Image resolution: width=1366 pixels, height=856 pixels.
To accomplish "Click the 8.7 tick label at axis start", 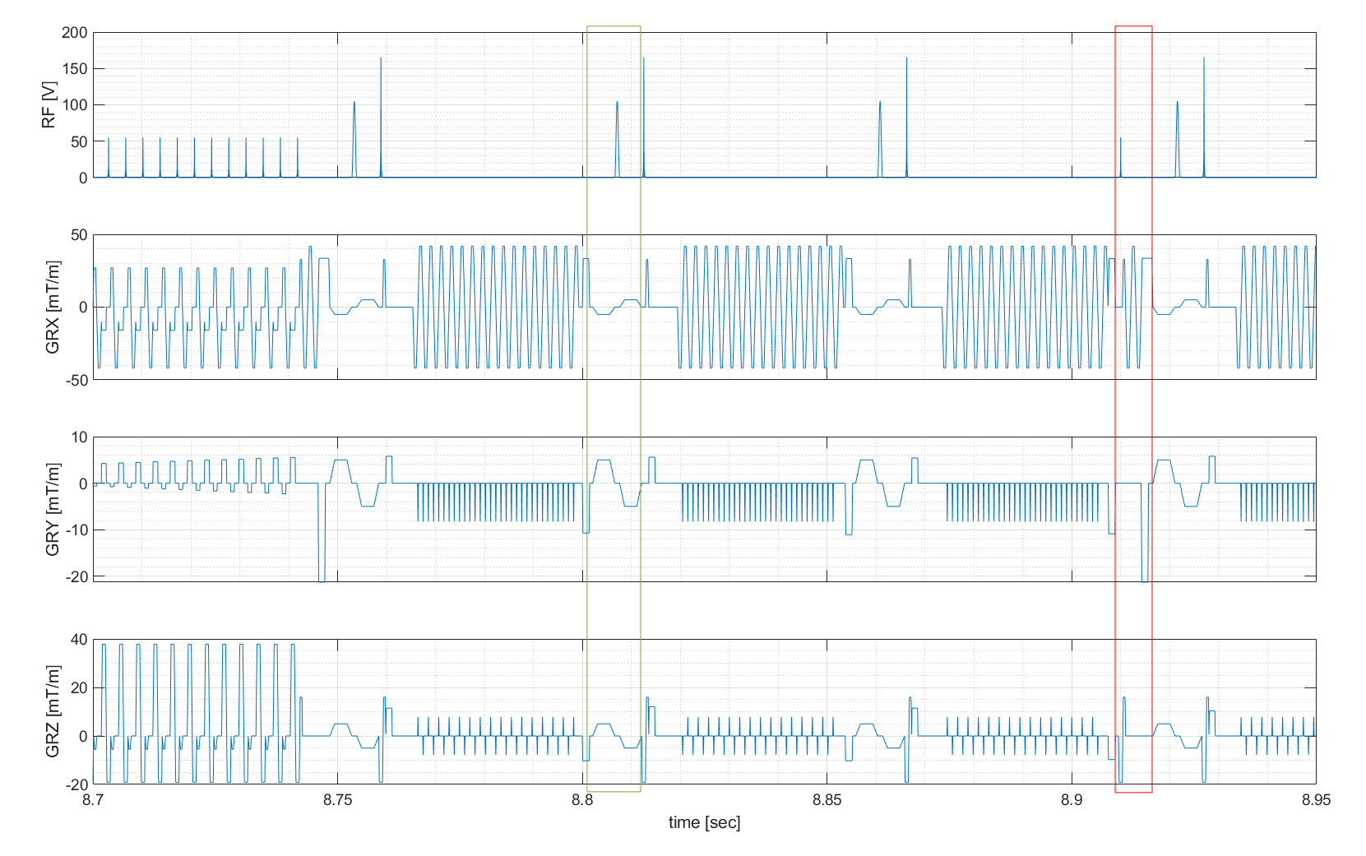I will [94, 800].
